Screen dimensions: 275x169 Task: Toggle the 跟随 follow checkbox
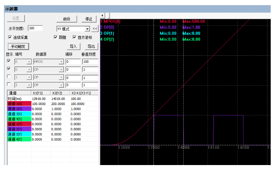tap(55, 37)
